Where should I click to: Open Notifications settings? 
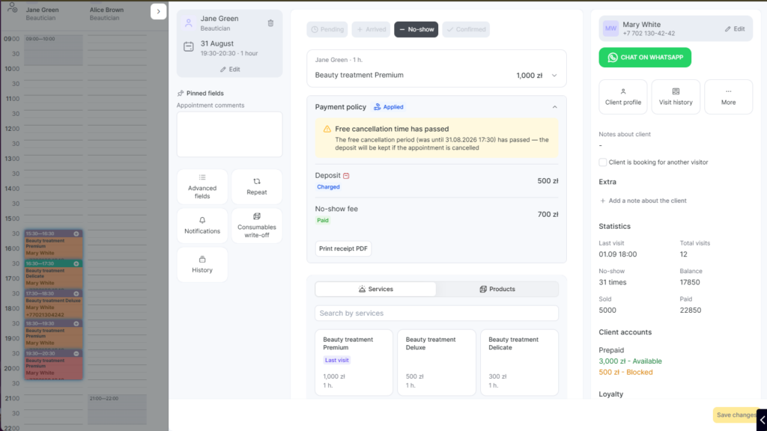tap(202, 225)
